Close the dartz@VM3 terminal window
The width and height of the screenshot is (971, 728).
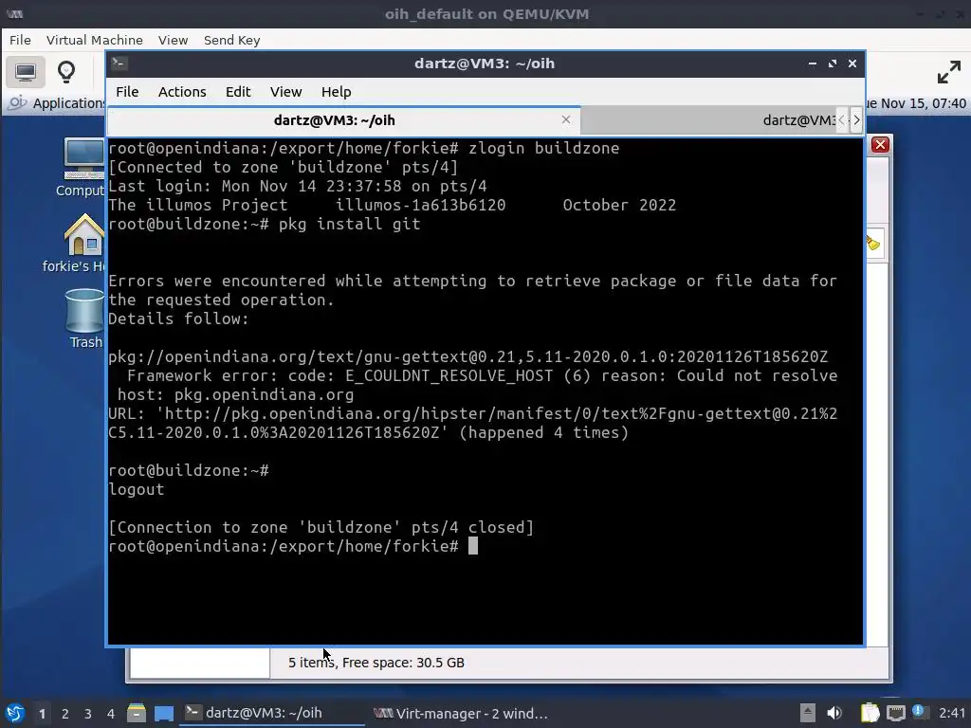(852, 64)
